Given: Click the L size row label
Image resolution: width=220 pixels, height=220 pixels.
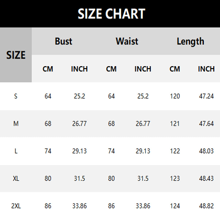Looking at the screenshot, I should coord(16,151).
